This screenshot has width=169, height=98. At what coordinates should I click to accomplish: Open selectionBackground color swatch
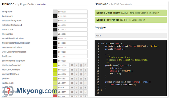click(55, 25)
